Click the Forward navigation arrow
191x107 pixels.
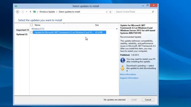pyautogui.click(x=23, y=12)
